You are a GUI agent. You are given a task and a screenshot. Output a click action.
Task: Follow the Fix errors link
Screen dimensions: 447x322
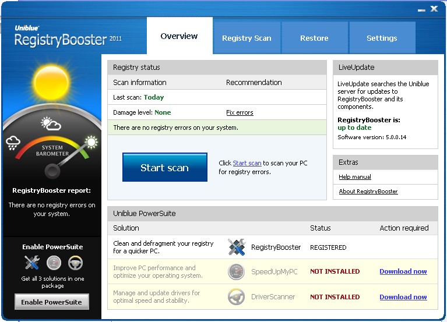coord(240,112)
